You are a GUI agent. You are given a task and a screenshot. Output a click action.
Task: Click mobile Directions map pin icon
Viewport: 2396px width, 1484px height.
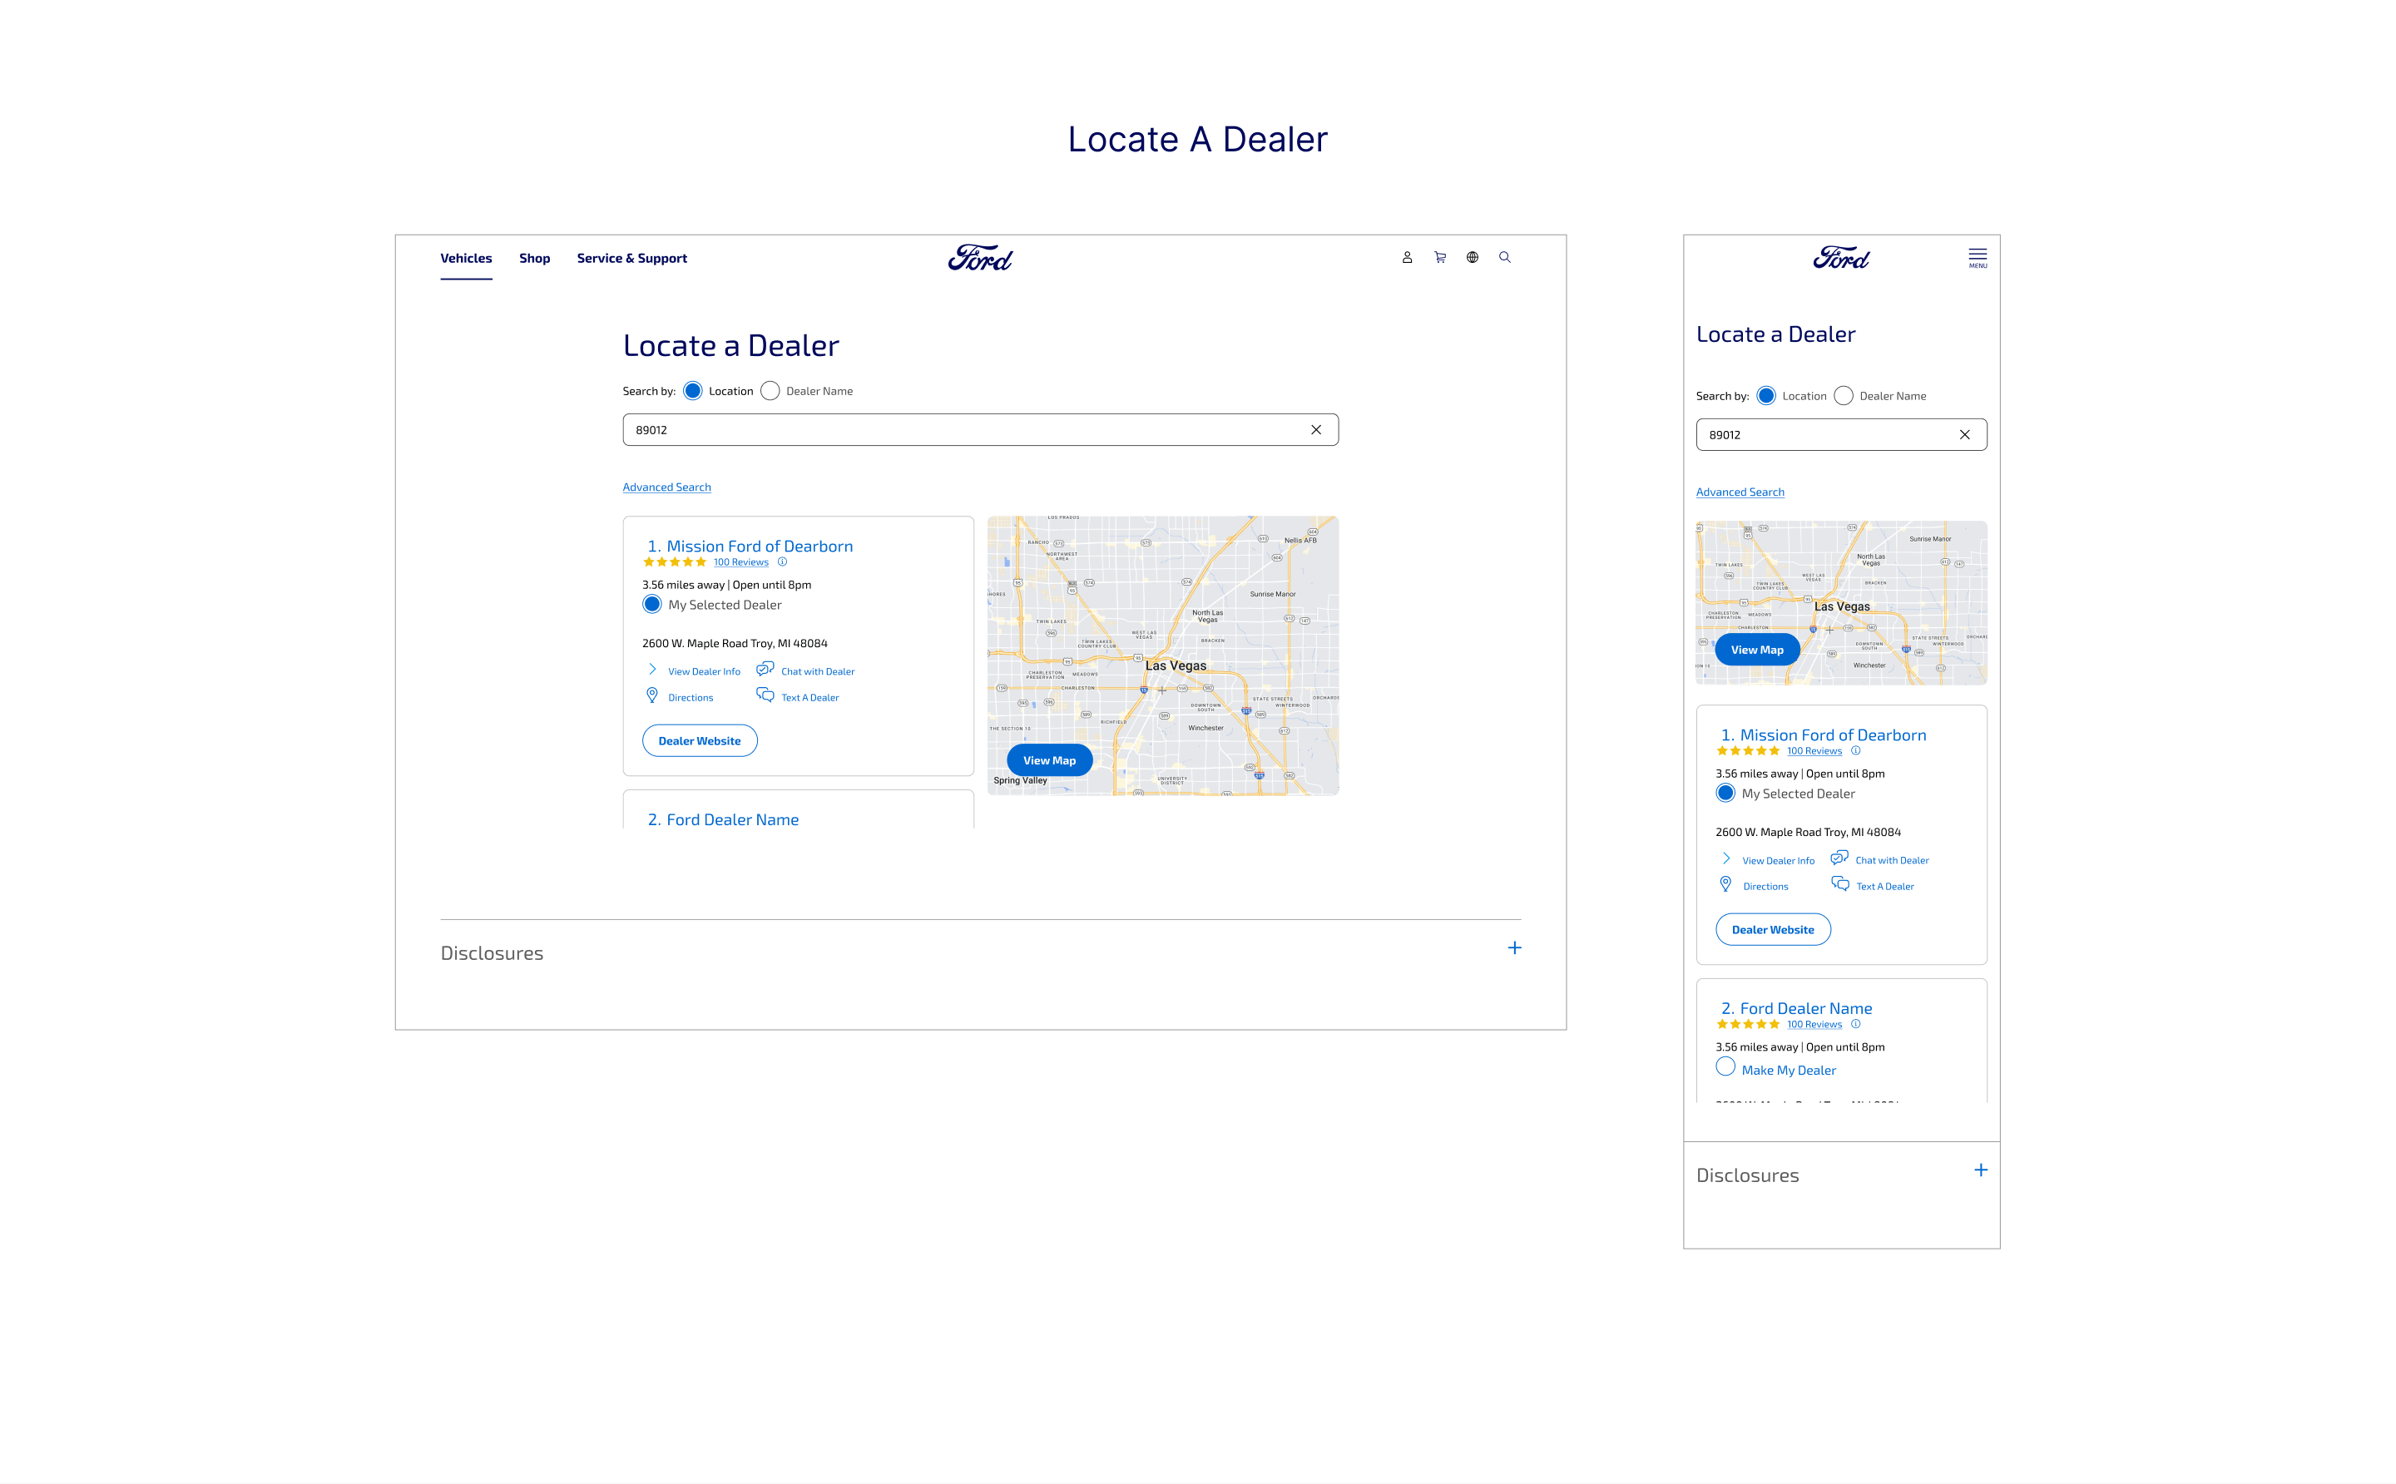point(1725,883)
